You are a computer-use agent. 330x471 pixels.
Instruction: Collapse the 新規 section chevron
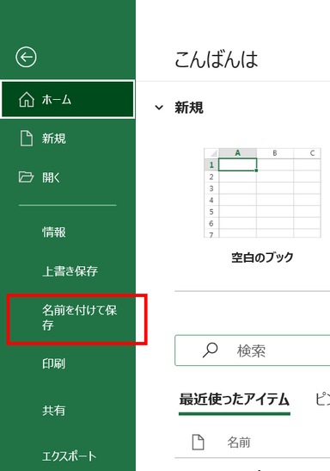[159, 108]
